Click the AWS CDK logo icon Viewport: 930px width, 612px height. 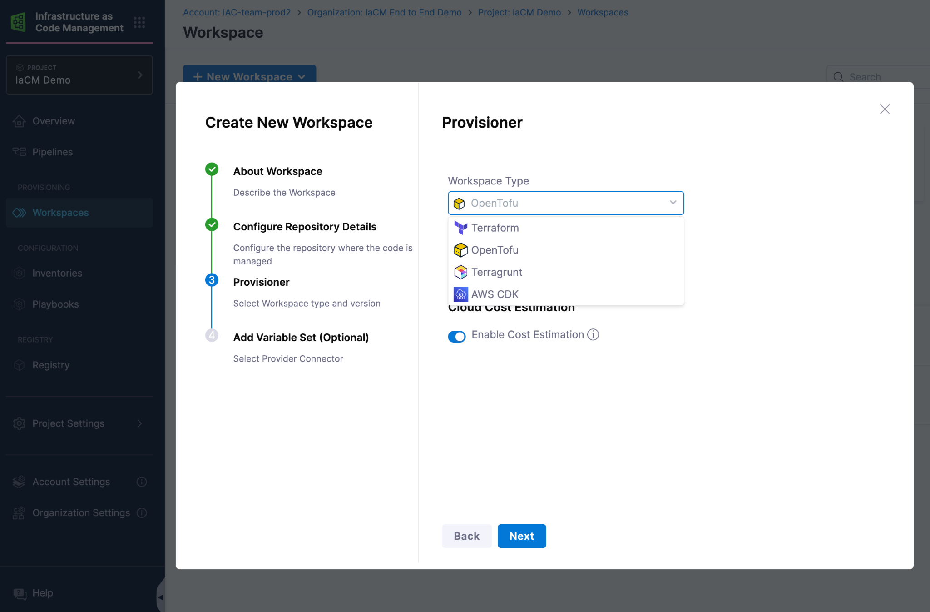tap(460, 294)
